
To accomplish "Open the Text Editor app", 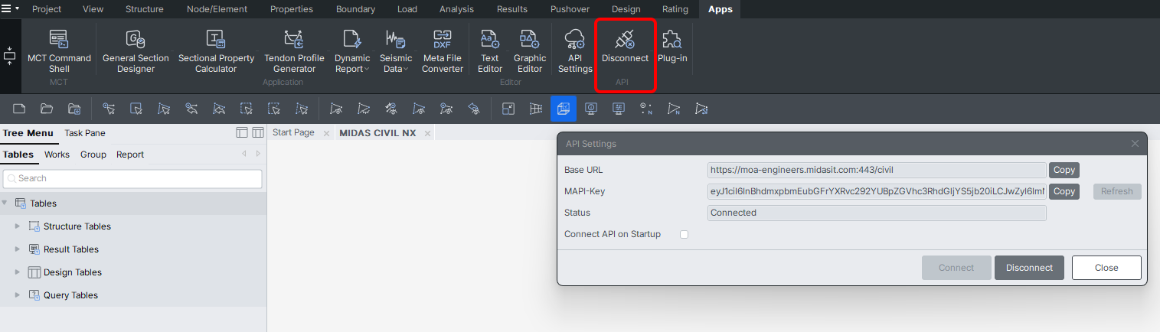I will pyautogui.click(x=490, y=50).
